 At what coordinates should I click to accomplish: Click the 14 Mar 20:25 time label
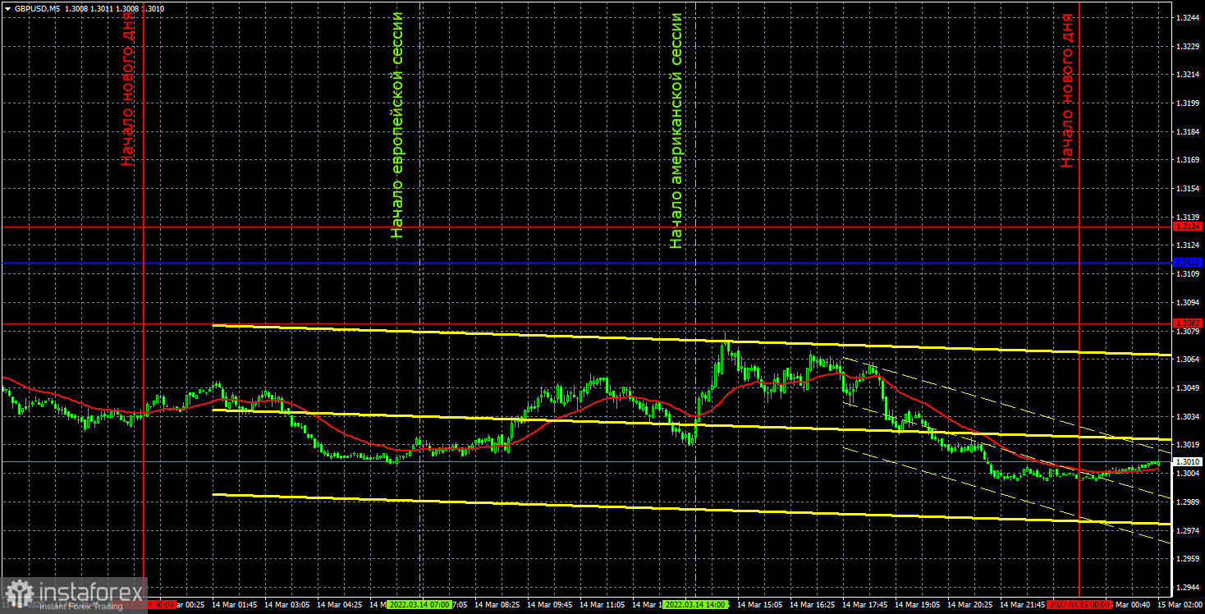coord(970,605)
